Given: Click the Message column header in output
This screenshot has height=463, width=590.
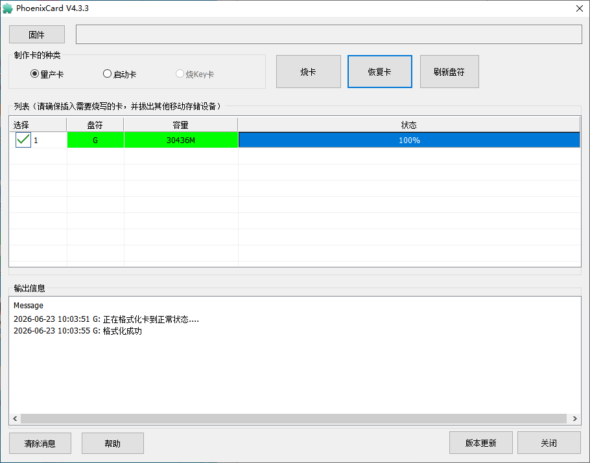Looking at the screenshot, I should (29, 306).
